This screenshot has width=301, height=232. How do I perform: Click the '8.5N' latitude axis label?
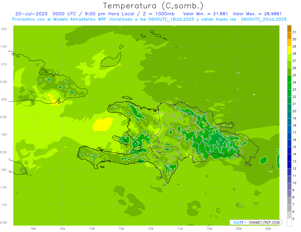(4, 152)
